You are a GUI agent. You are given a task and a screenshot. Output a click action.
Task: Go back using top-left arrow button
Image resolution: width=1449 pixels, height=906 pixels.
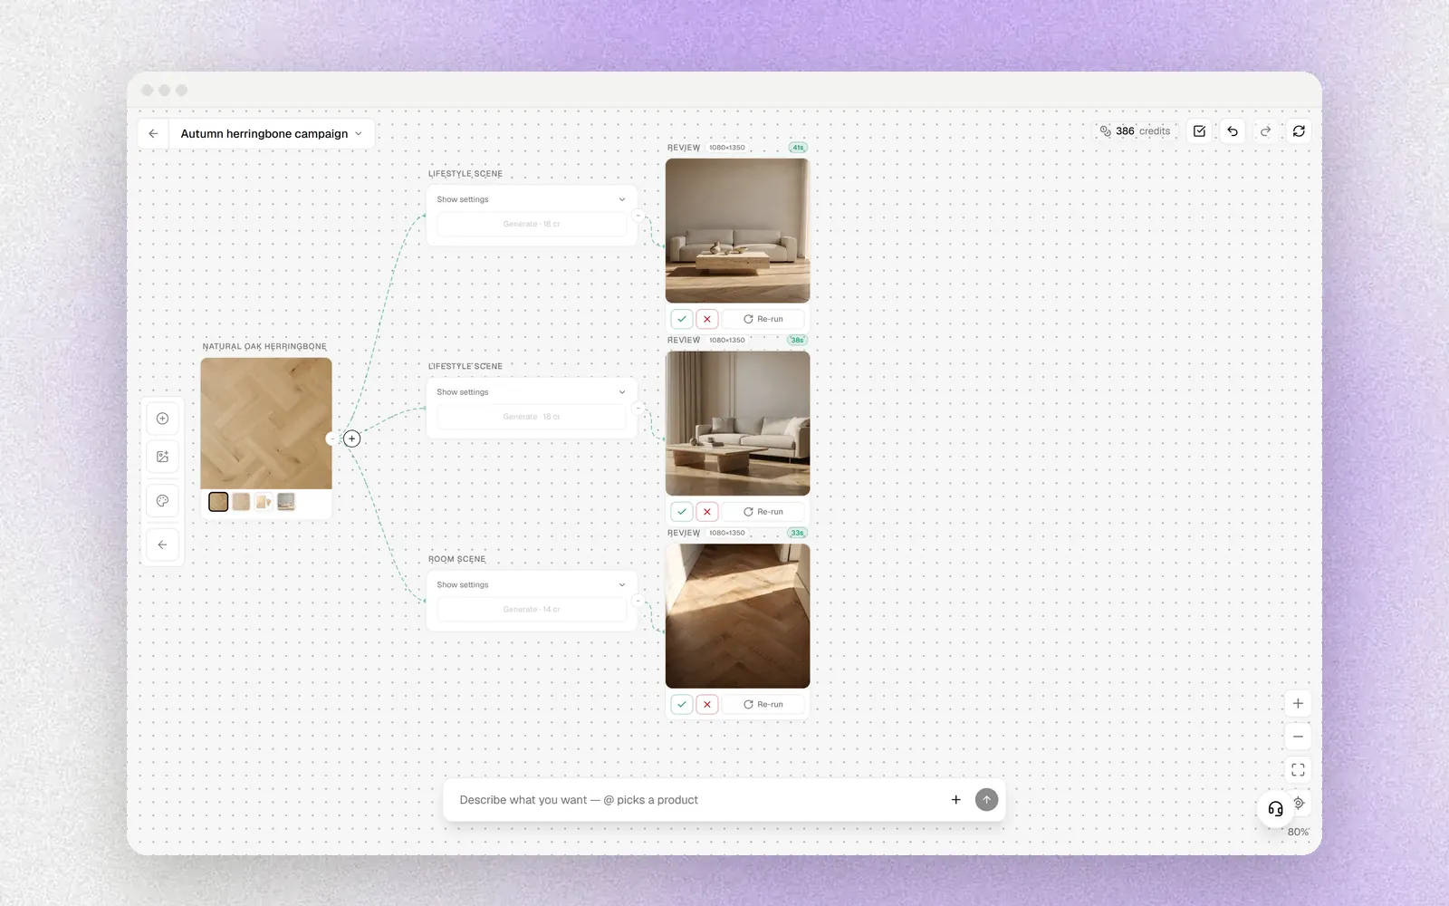[153, 133]
